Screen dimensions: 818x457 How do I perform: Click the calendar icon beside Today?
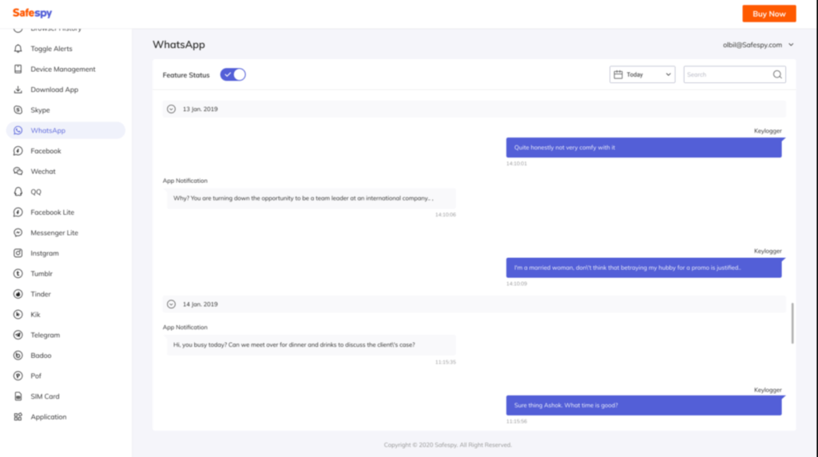617,74
